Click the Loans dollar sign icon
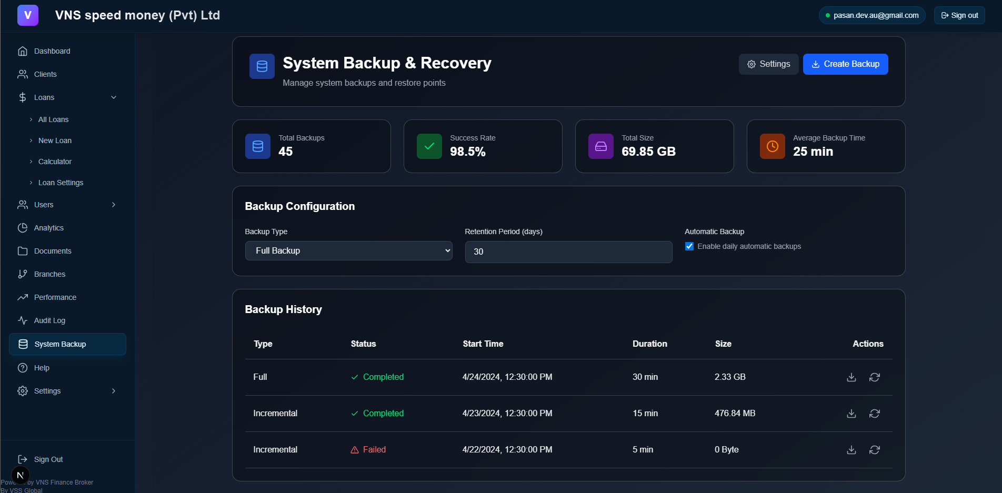 23,97
